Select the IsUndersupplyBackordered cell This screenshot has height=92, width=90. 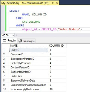pyautogui.click(x=28, y=89)
